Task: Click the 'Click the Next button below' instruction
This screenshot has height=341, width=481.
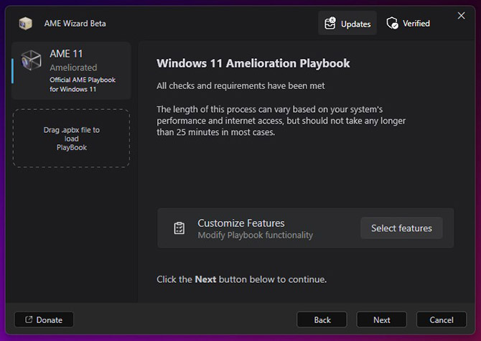Action: 241,279
